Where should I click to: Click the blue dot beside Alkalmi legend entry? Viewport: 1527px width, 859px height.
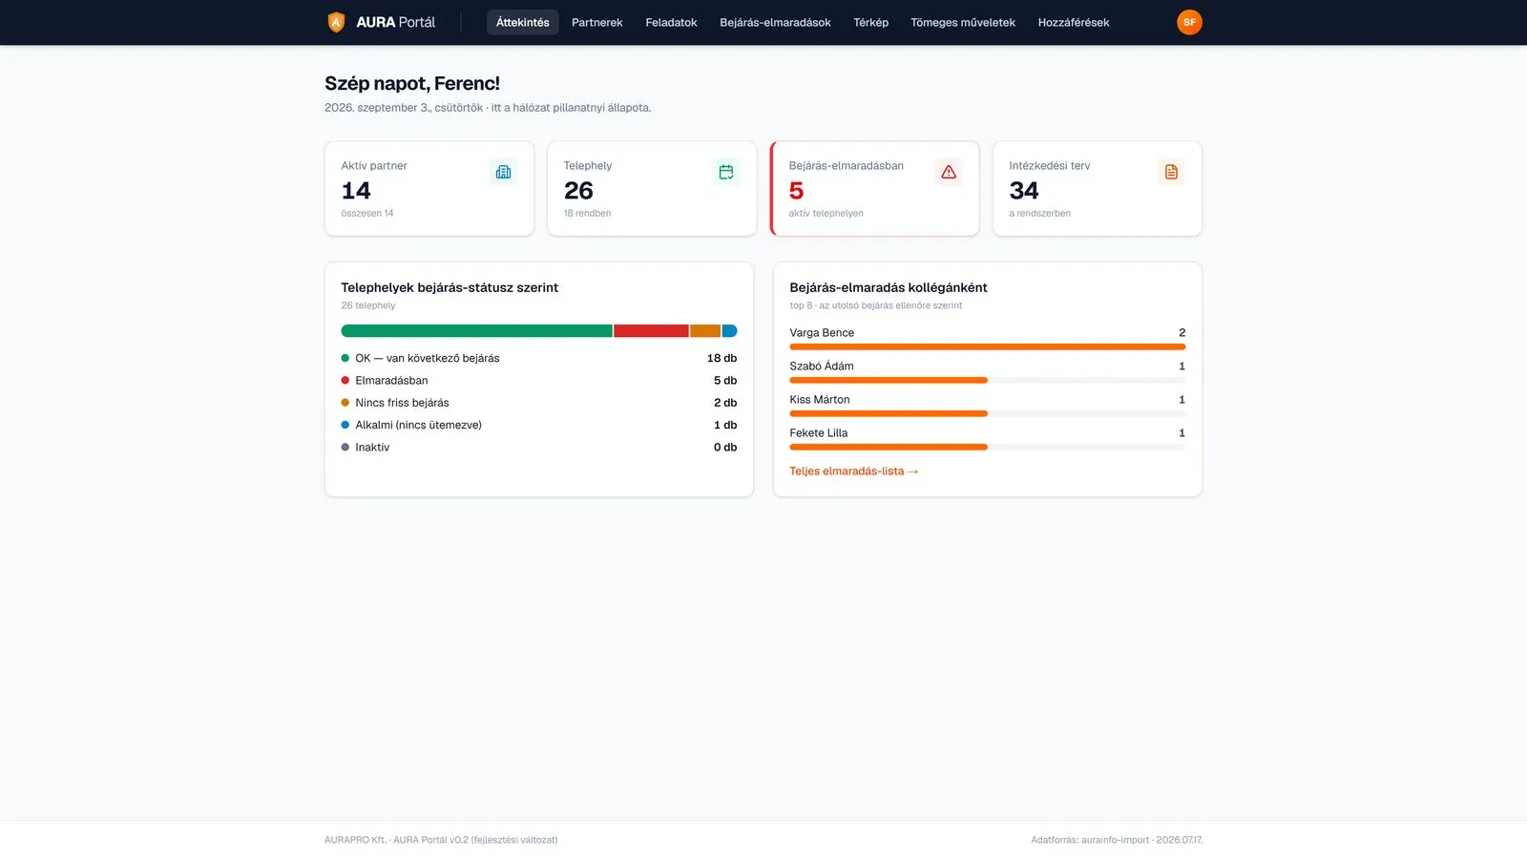click(x=345, y=425)
